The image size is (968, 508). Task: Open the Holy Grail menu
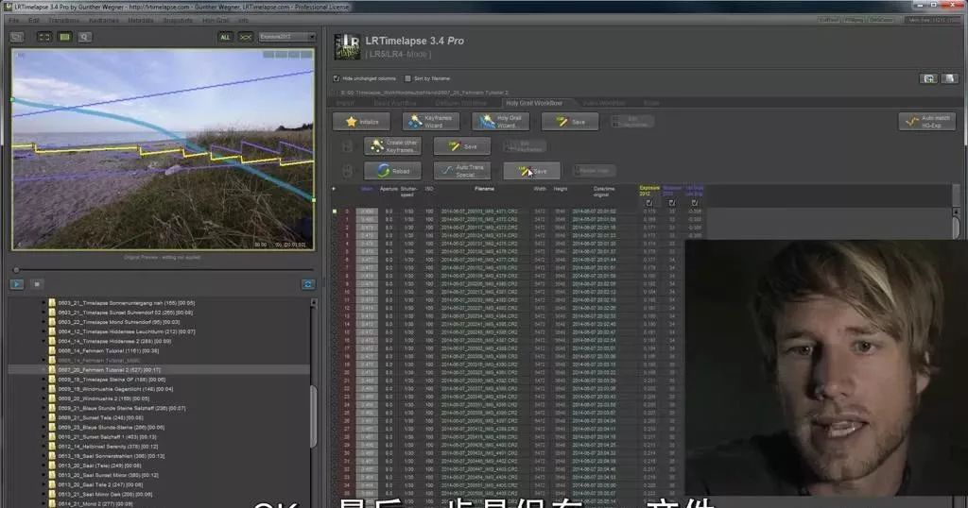click(216, 20)
